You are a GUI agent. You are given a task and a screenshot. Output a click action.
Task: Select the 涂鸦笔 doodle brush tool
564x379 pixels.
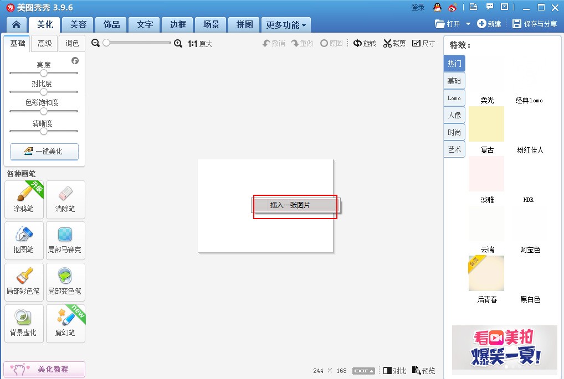click(x=24, y=200)
